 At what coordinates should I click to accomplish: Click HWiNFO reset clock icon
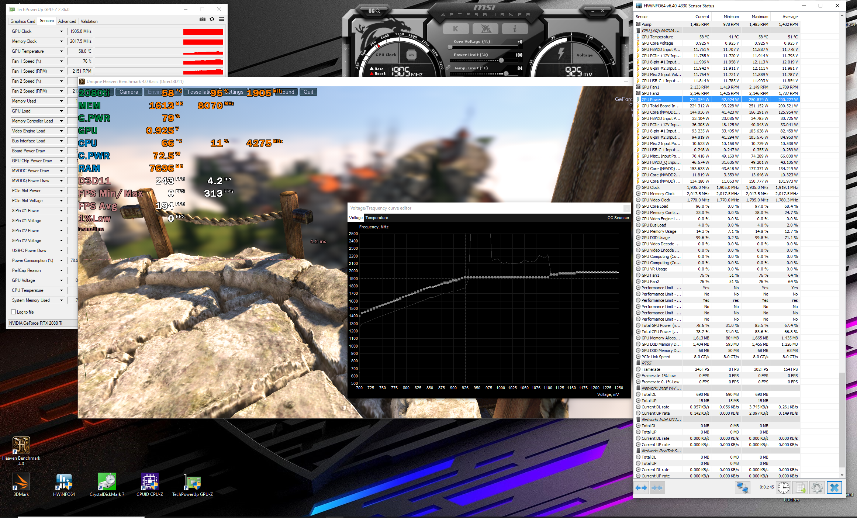tap(783, 488)
